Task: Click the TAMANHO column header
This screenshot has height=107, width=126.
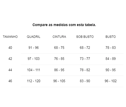Action: pyautogui.click(x=10, y=37)
